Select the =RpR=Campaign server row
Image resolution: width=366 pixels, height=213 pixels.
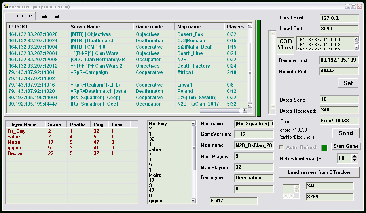tap(89, 72)
